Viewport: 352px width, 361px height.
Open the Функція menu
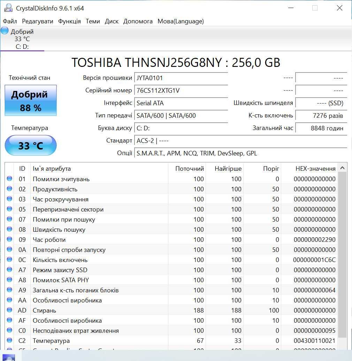point(69,21)
